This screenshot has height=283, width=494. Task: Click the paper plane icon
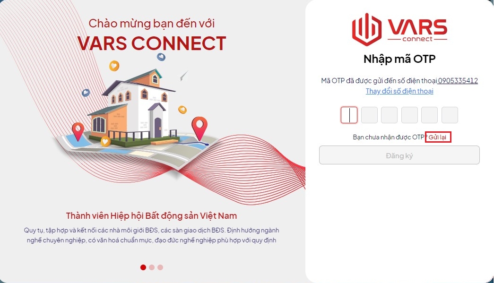184,76
